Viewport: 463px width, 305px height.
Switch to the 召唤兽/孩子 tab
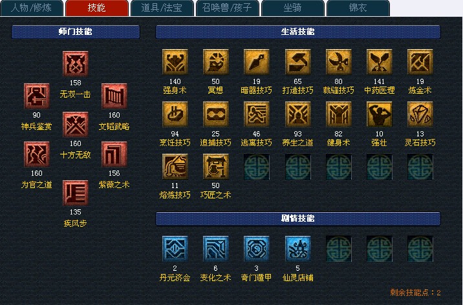[227, 8]
